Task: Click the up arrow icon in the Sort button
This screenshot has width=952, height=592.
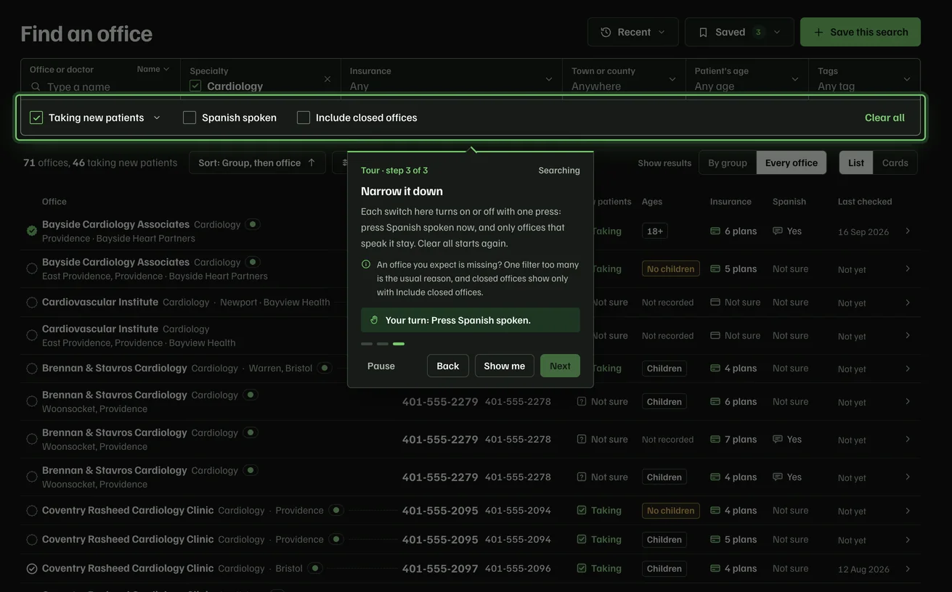Action: 312,163
